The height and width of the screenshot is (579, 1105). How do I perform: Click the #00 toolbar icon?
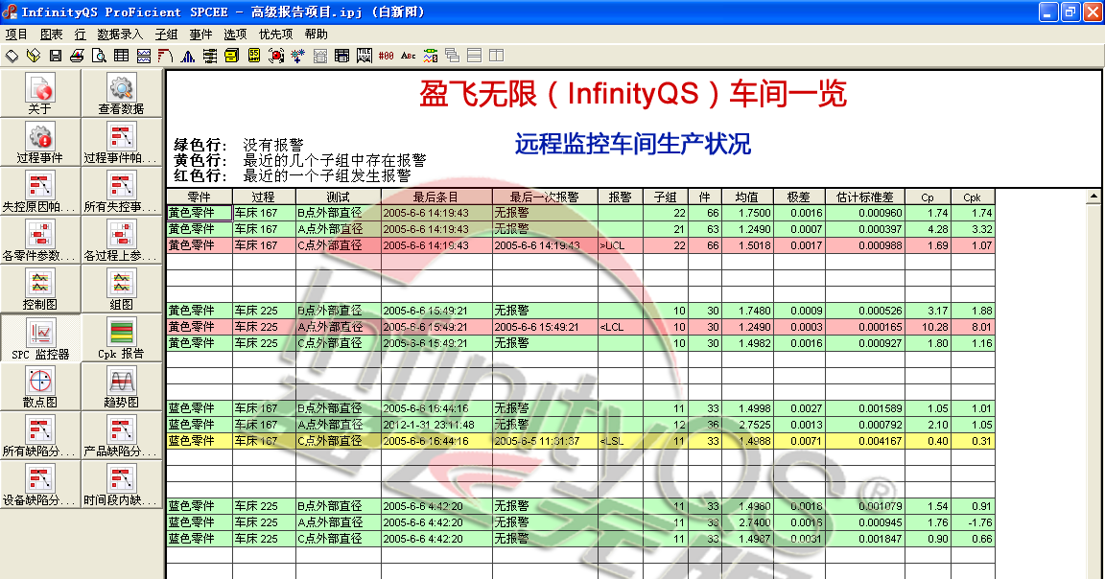point(387,56)
